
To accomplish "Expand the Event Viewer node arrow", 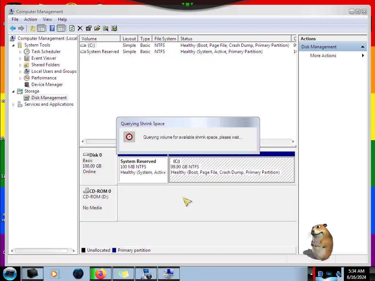I will pos(21,58).
